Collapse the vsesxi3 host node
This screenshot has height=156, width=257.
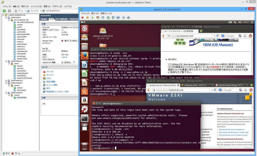click(x=9, y=95)
